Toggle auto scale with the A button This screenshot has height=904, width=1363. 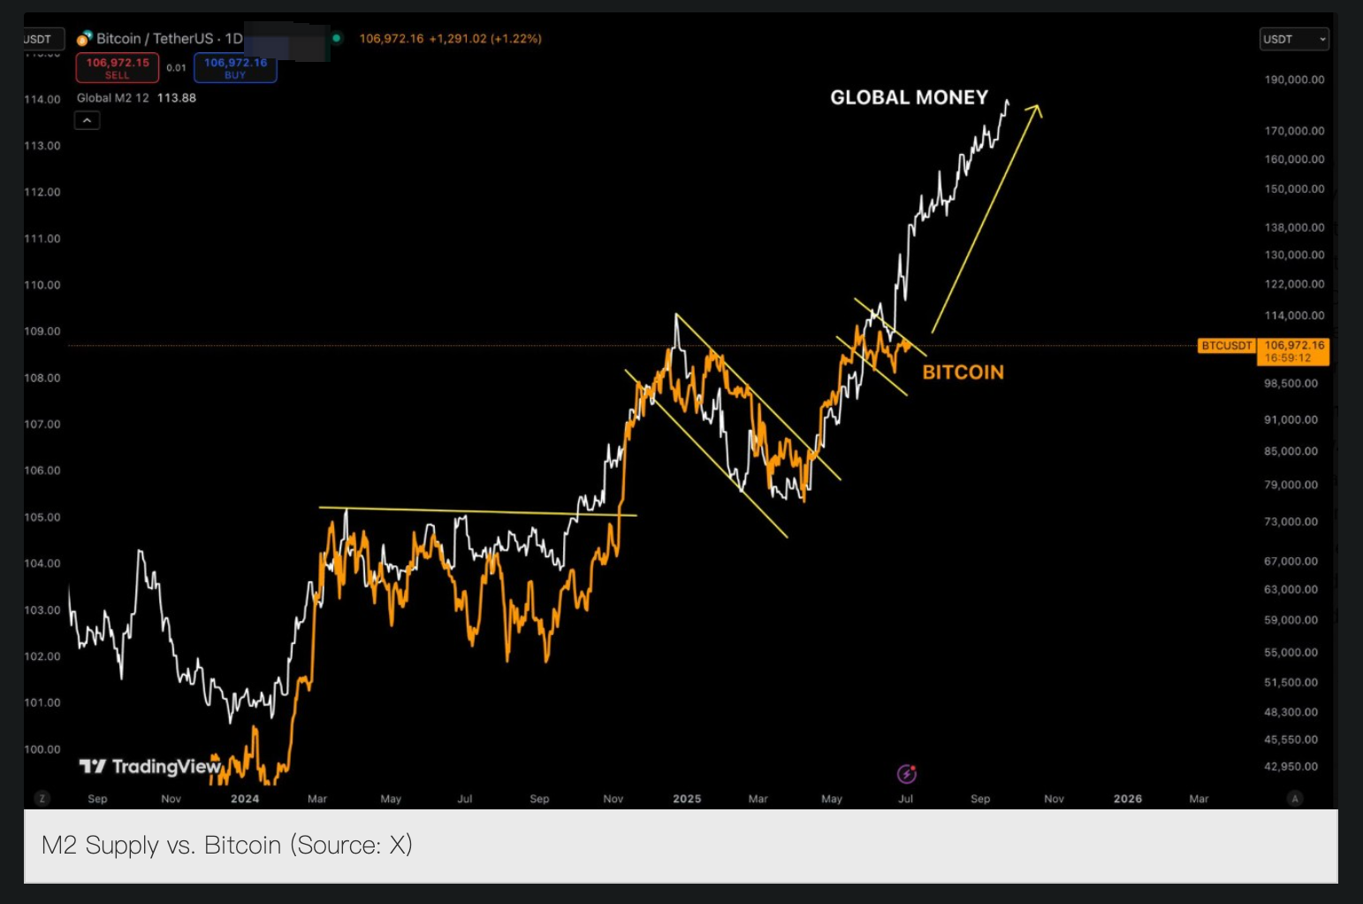[1295, 798]
